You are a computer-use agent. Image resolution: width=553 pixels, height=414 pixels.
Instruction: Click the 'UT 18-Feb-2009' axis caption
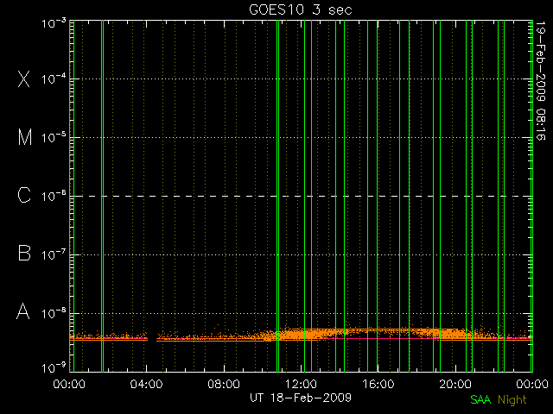(301, 398)
